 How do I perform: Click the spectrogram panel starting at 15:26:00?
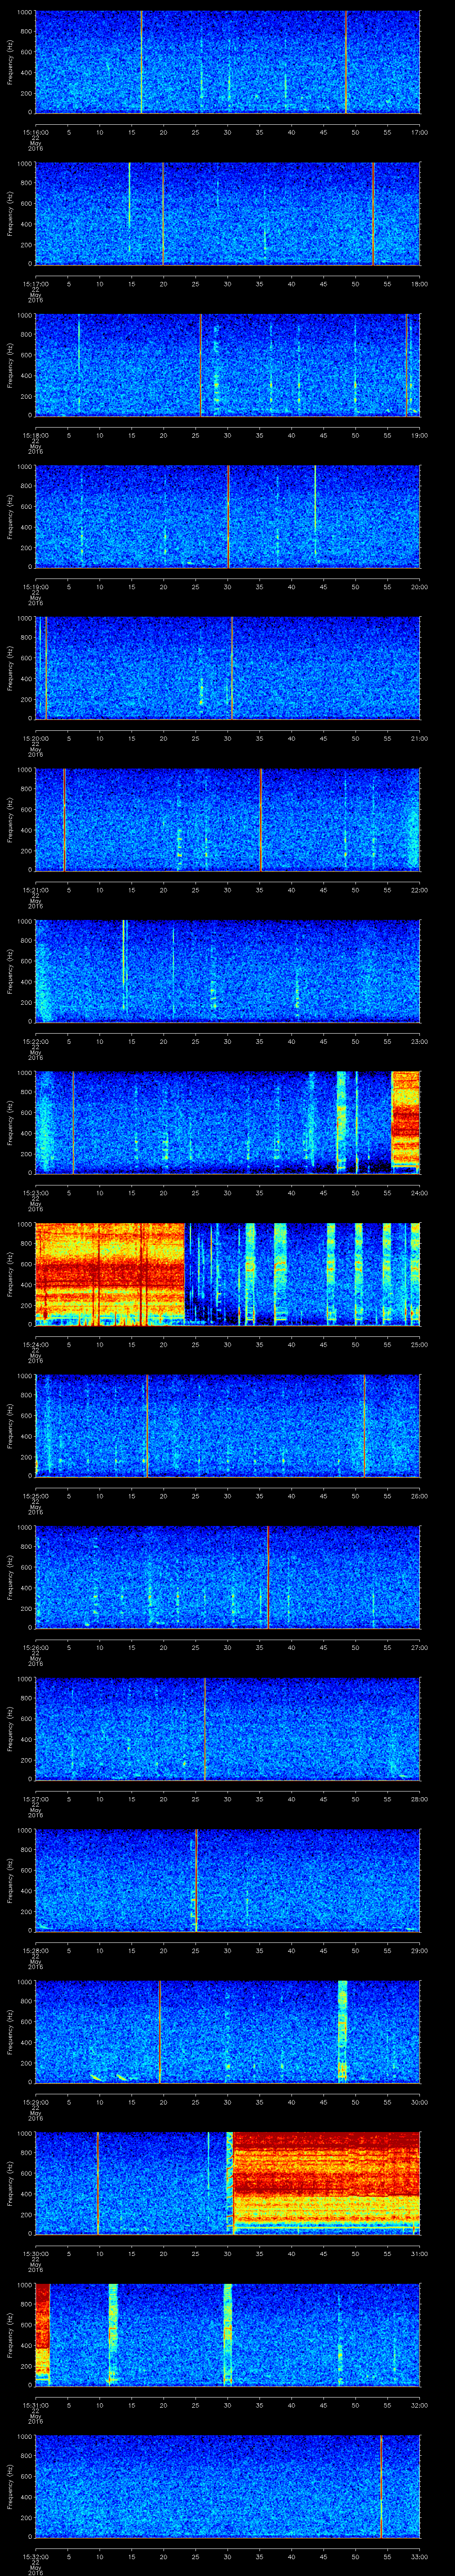click(228, 1577)
